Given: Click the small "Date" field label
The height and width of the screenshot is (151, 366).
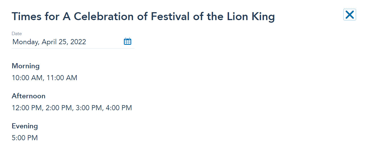Looking at the screenshot, I should tap(17, 33).
